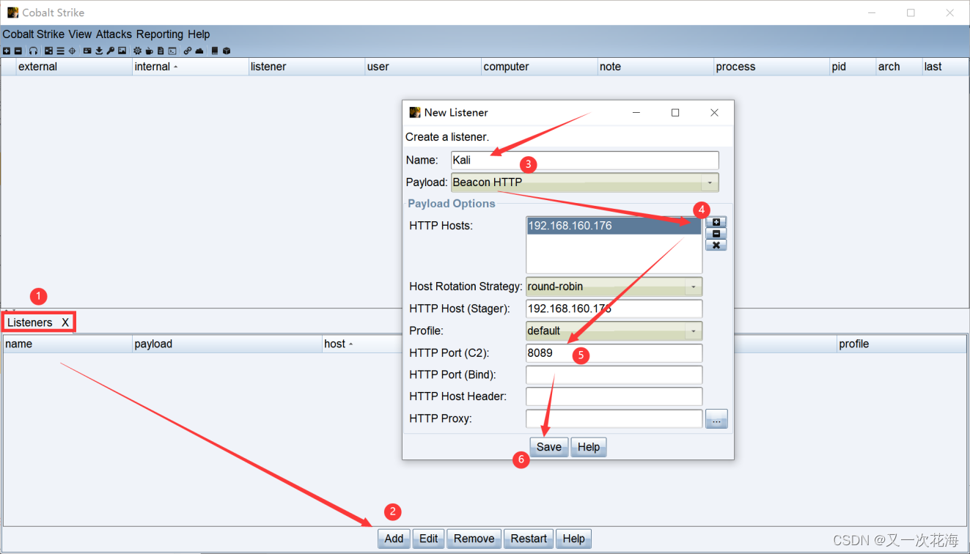
Task: Open help via the book toolbar icon
Action: (215, 51)
